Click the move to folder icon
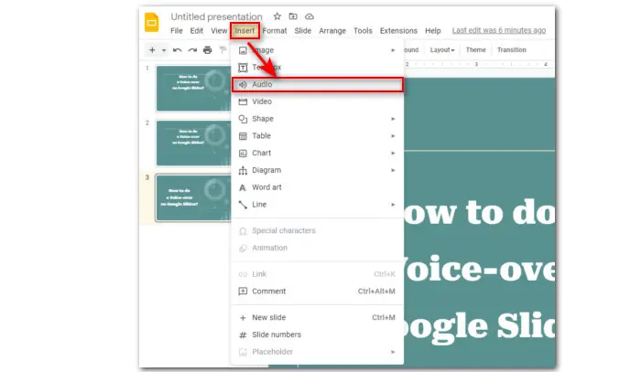 pyautogui.click(x=293, y=16)
